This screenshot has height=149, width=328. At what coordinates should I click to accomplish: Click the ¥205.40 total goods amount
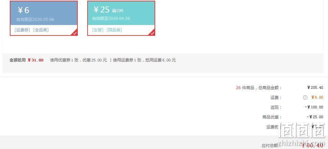click(315, 88)
